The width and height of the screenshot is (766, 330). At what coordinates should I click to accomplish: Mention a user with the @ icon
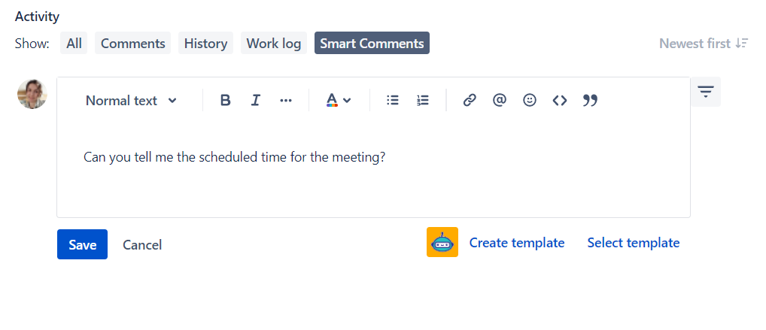(500, 100)
